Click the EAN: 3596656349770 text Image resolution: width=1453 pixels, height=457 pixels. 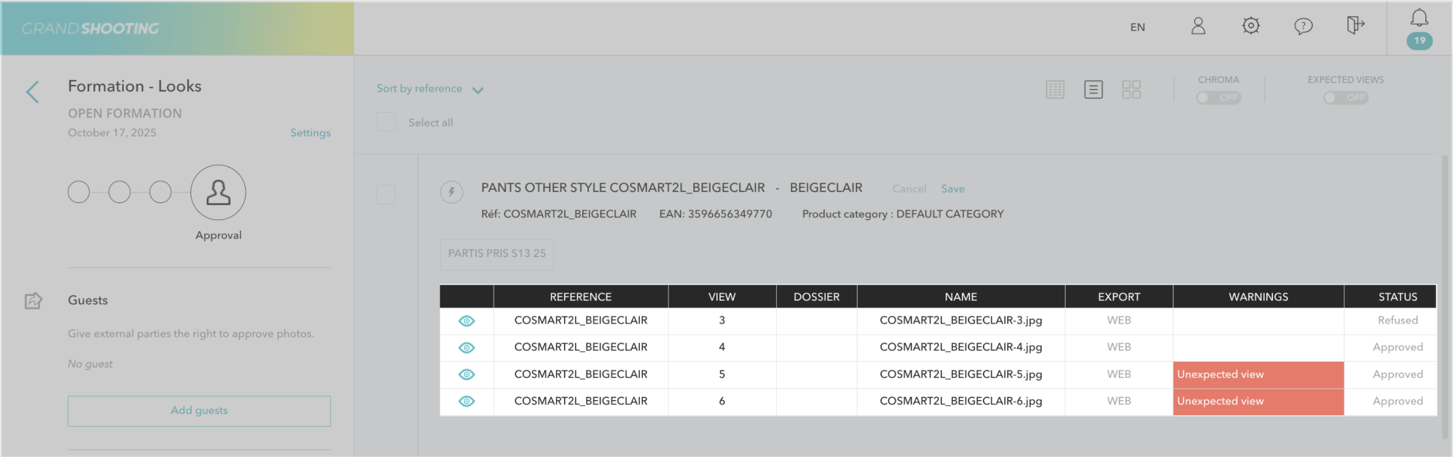click(716, 214)
